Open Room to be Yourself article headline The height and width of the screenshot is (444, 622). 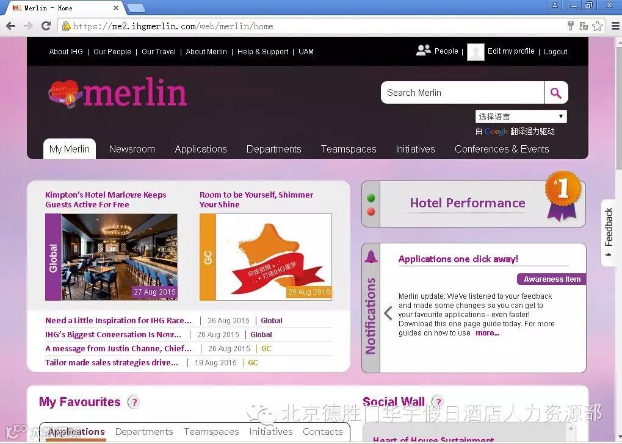[x=256, y=200]
